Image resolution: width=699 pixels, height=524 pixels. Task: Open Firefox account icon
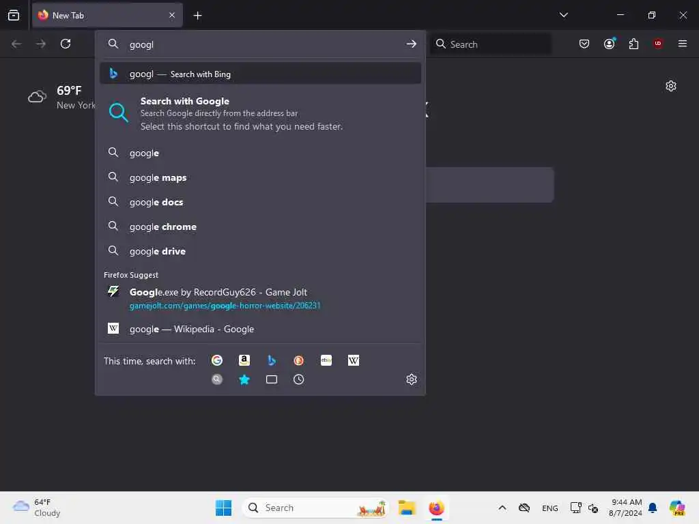(x=609, y=44)
